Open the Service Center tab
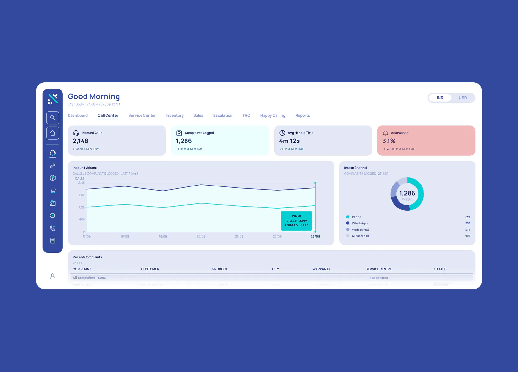518x372 pixels. 142,116
